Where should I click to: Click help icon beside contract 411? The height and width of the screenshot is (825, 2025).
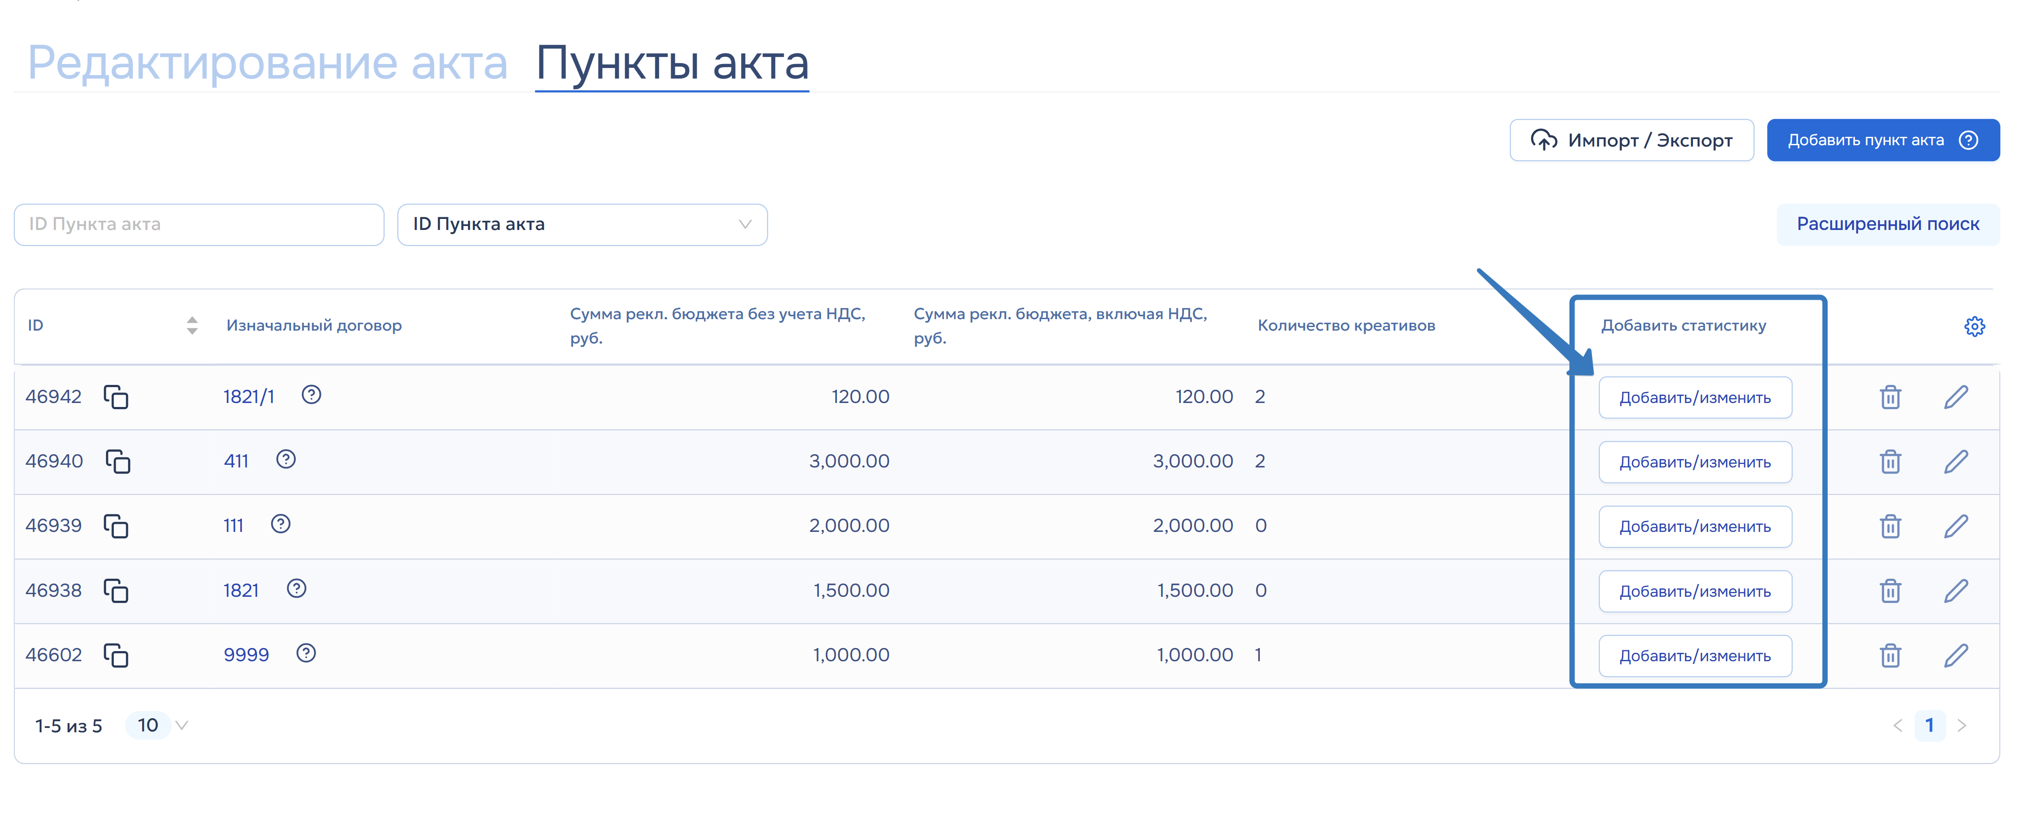coord(286,459)
